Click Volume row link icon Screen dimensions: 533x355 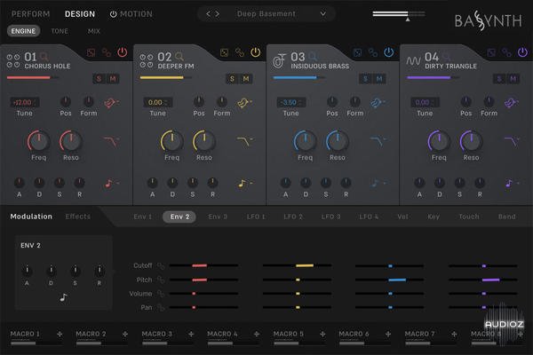click(161, 294)
